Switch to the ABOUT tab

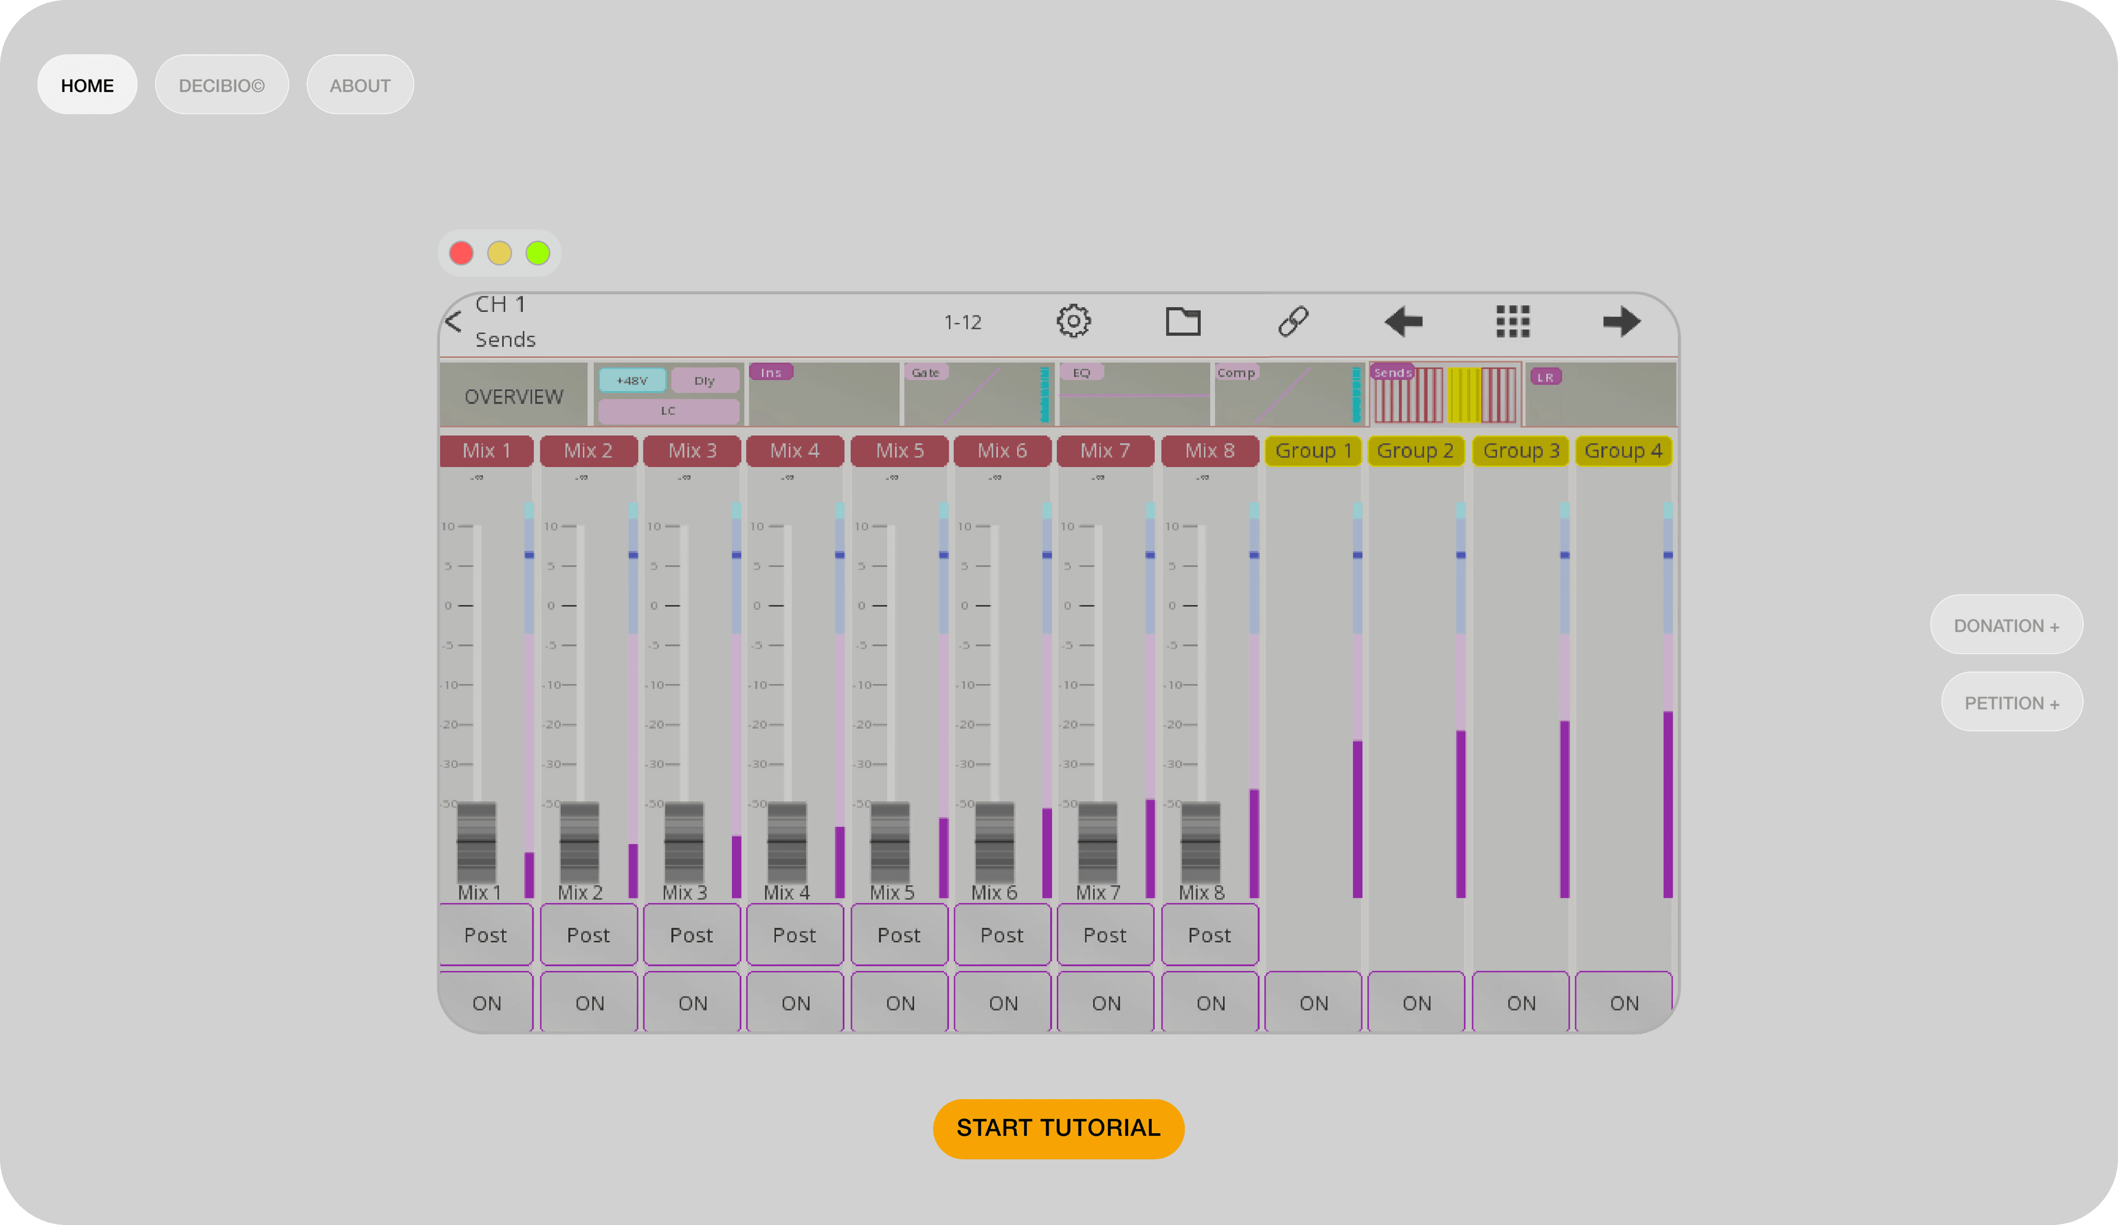pos(360,85)
